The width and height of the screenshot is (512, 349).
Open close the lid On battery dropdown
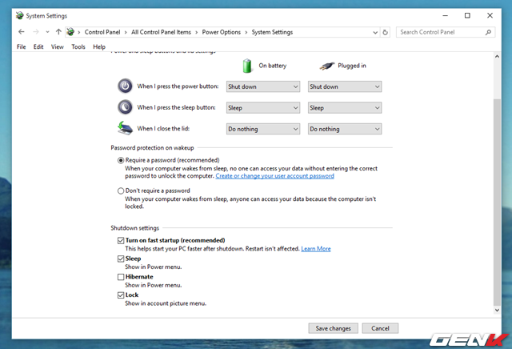pos(263,129)
